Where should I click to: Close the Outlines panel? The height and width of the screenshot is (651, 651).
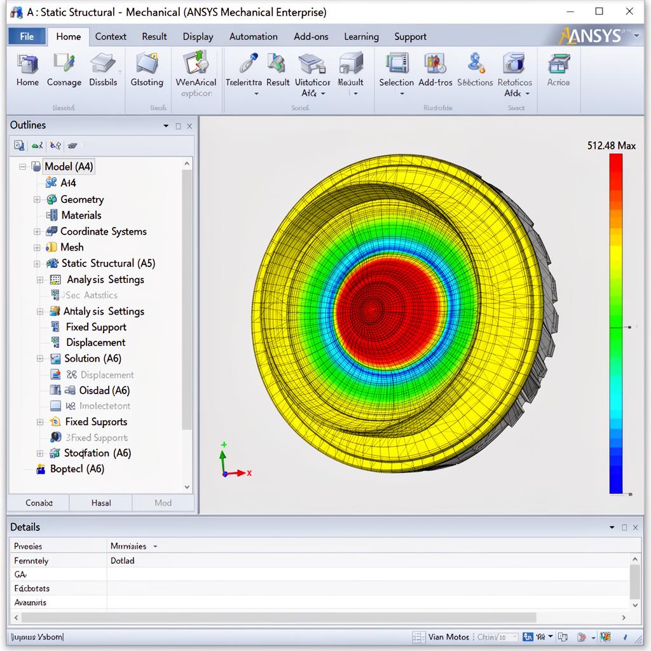click(189, 127)
